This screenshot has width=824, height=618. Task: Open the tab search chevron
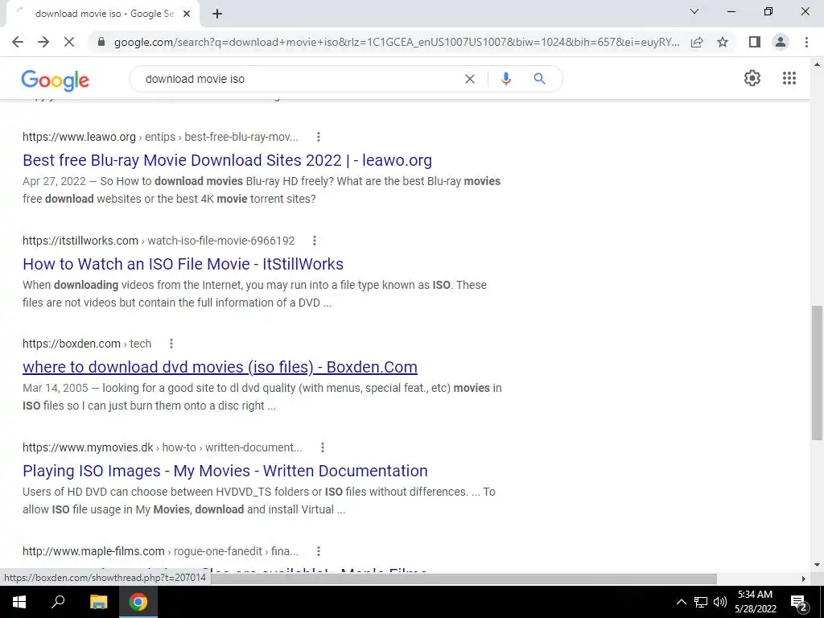point(694,11)
